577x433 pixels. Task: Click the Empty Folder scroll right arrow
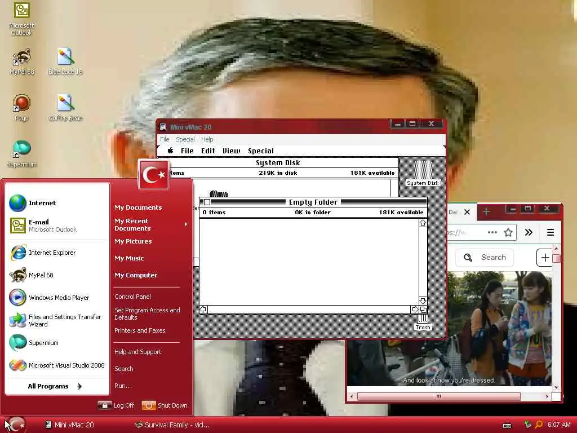tap(415, 310)
